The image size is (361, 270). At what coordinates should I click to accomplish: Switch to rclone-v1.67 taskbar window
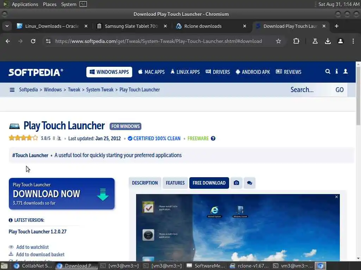tap(249, 266)
